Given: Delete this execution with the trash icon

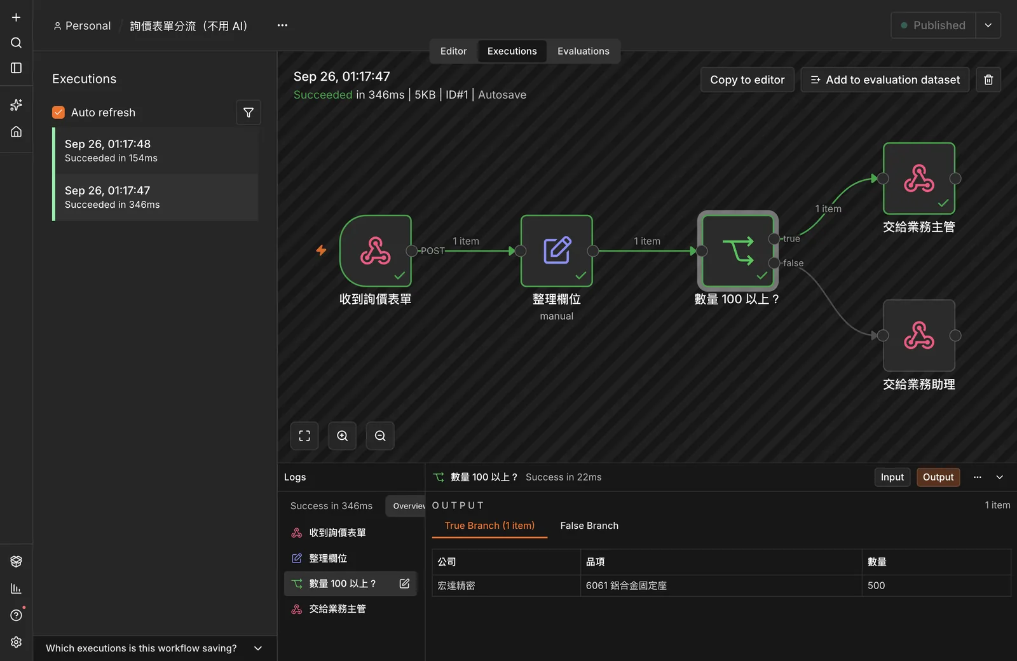Looking at the screenshot, I should pos(988,79).
